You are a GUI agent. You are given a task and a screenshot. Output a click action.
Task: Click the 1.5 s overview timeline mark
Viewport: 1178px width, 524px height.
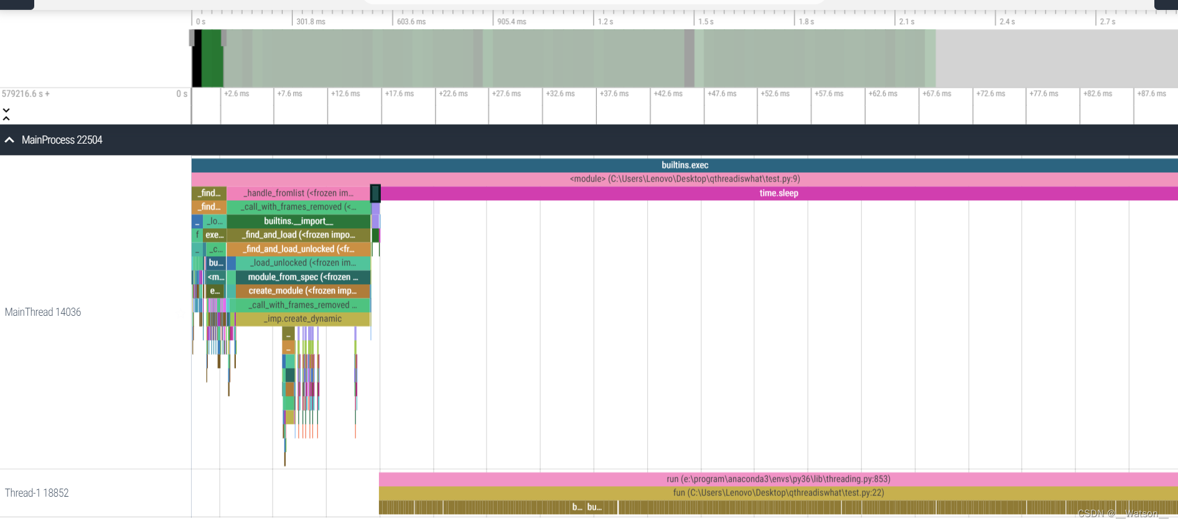pos(706,22)
